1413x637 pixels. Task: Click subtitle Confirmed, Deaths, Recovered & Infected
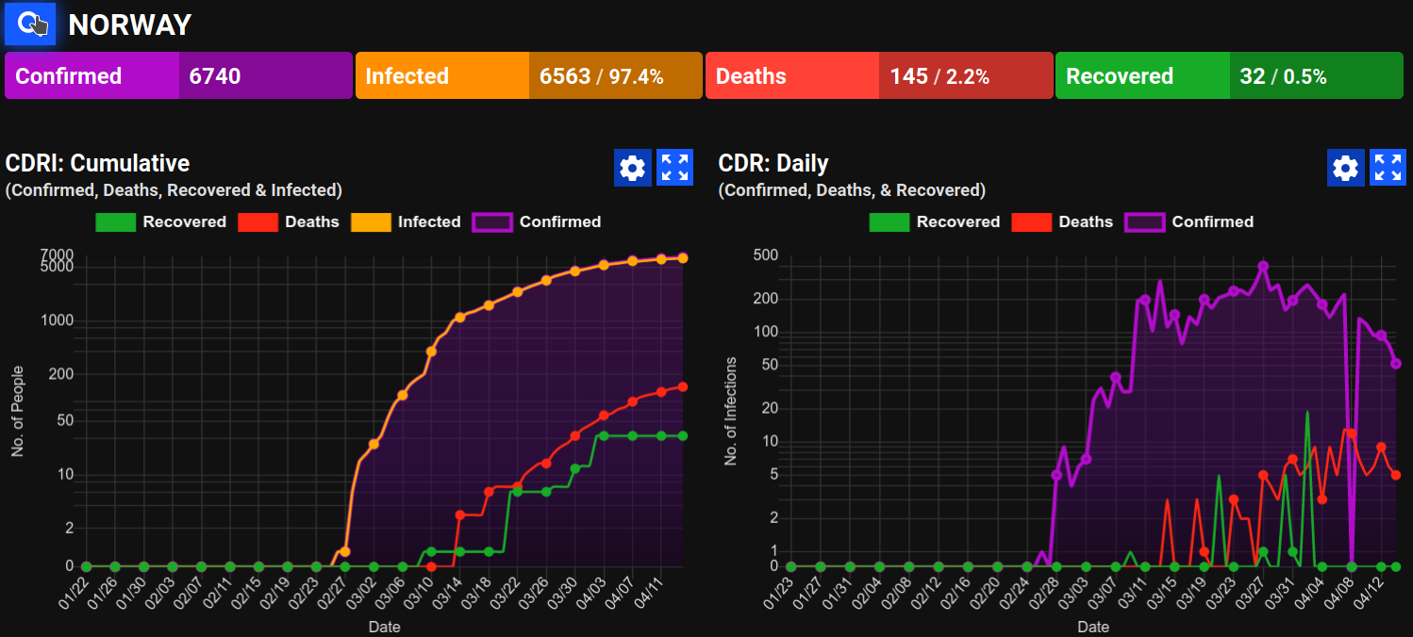pos(174,190)
